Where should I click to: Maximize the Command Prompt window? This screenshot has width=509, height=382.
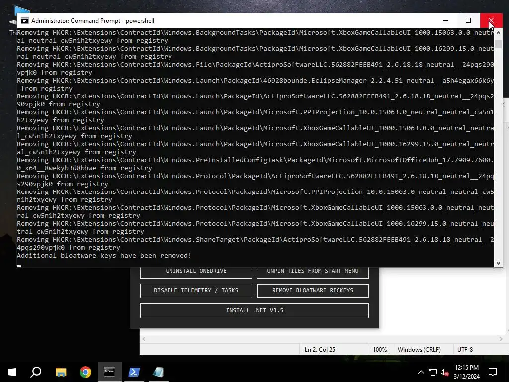click(468, 21)
